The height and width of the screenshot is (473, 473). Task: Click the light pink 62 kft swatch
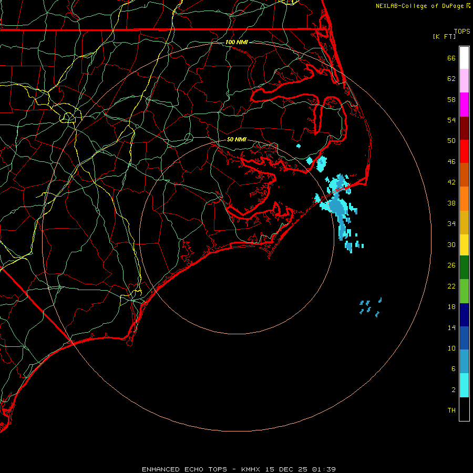pyautogui.click(x=464, y=81)
